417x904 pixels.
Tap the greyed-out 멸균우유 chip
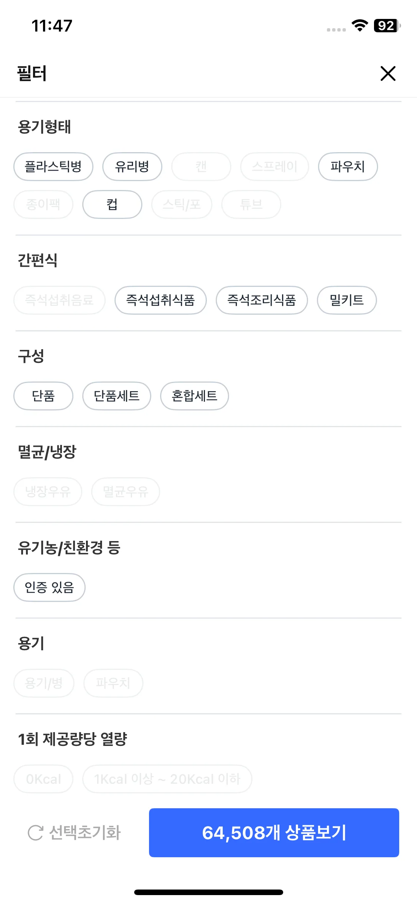[126, 492]
